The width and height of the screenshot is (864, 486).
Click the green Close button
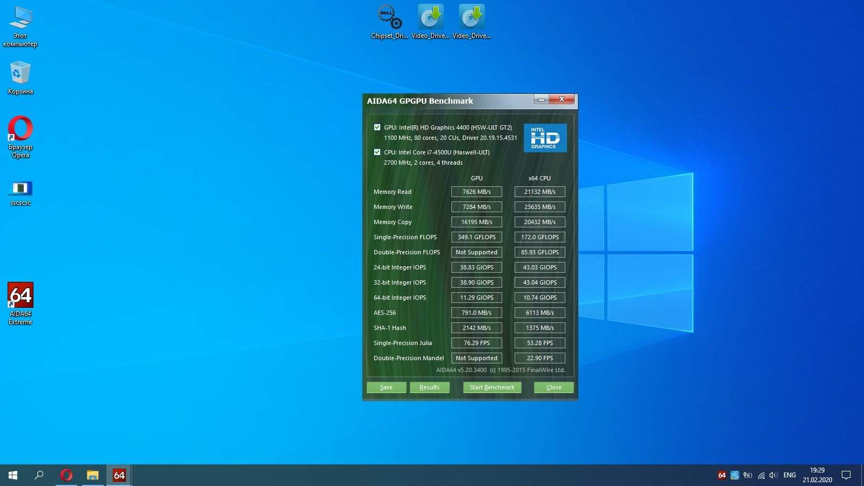[x=553, y=387]
